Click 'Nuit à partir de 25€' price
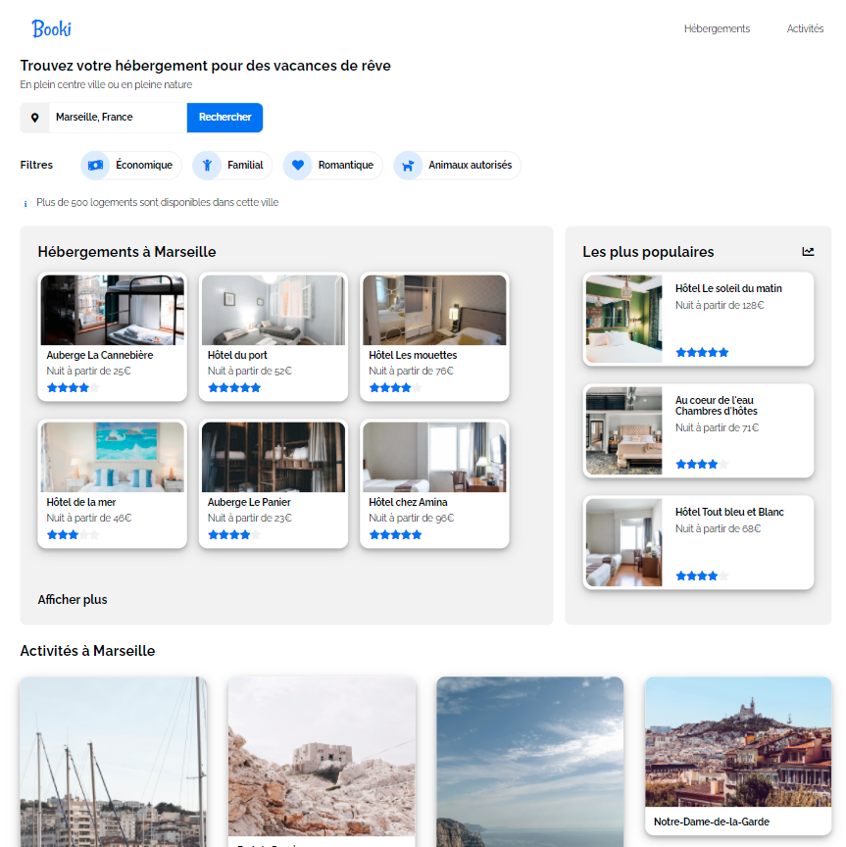The height and width of the screenshot is (847, 846). pyautogui.click(x=88, y=371)
